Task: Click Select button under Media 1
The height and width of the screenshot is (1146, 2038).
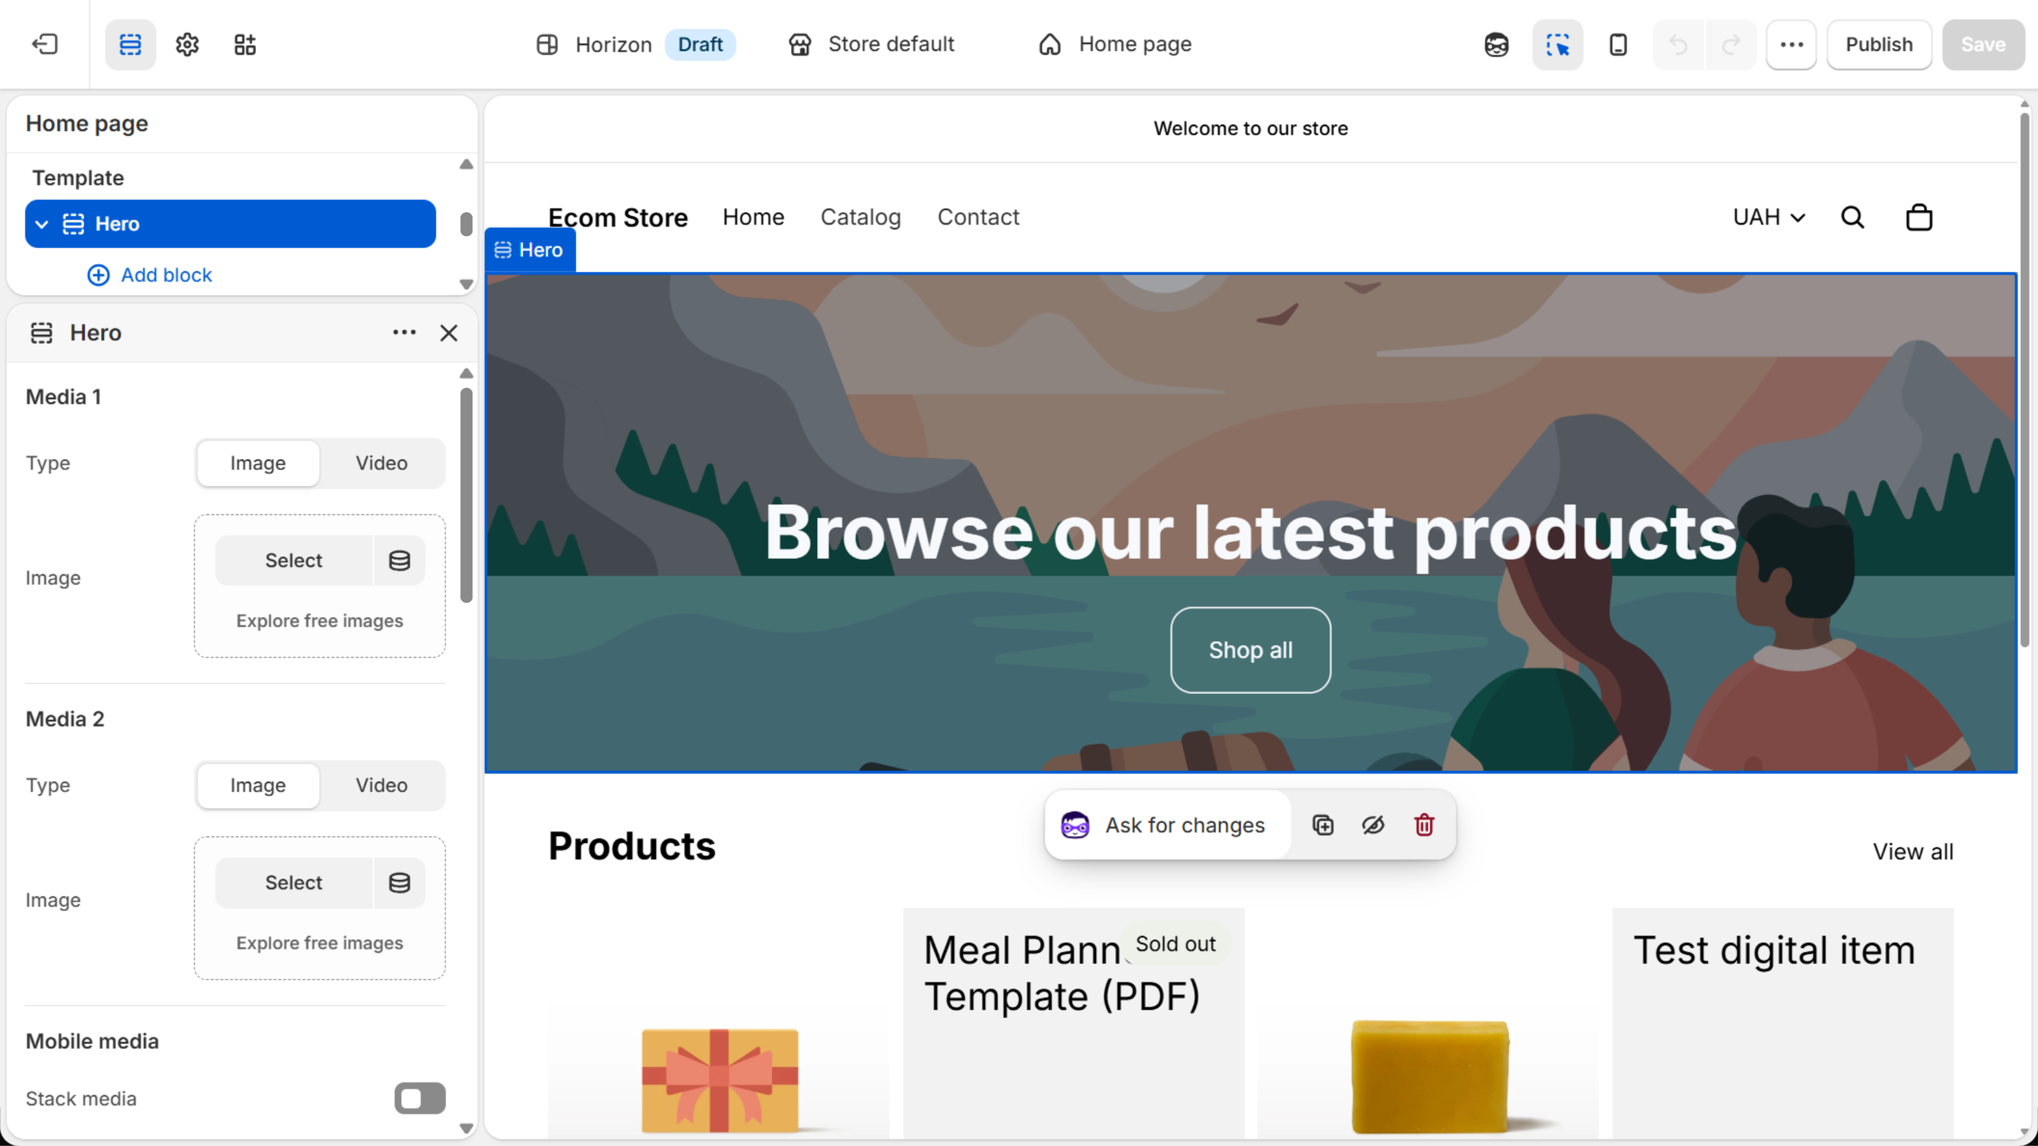Action: [294, 561]
